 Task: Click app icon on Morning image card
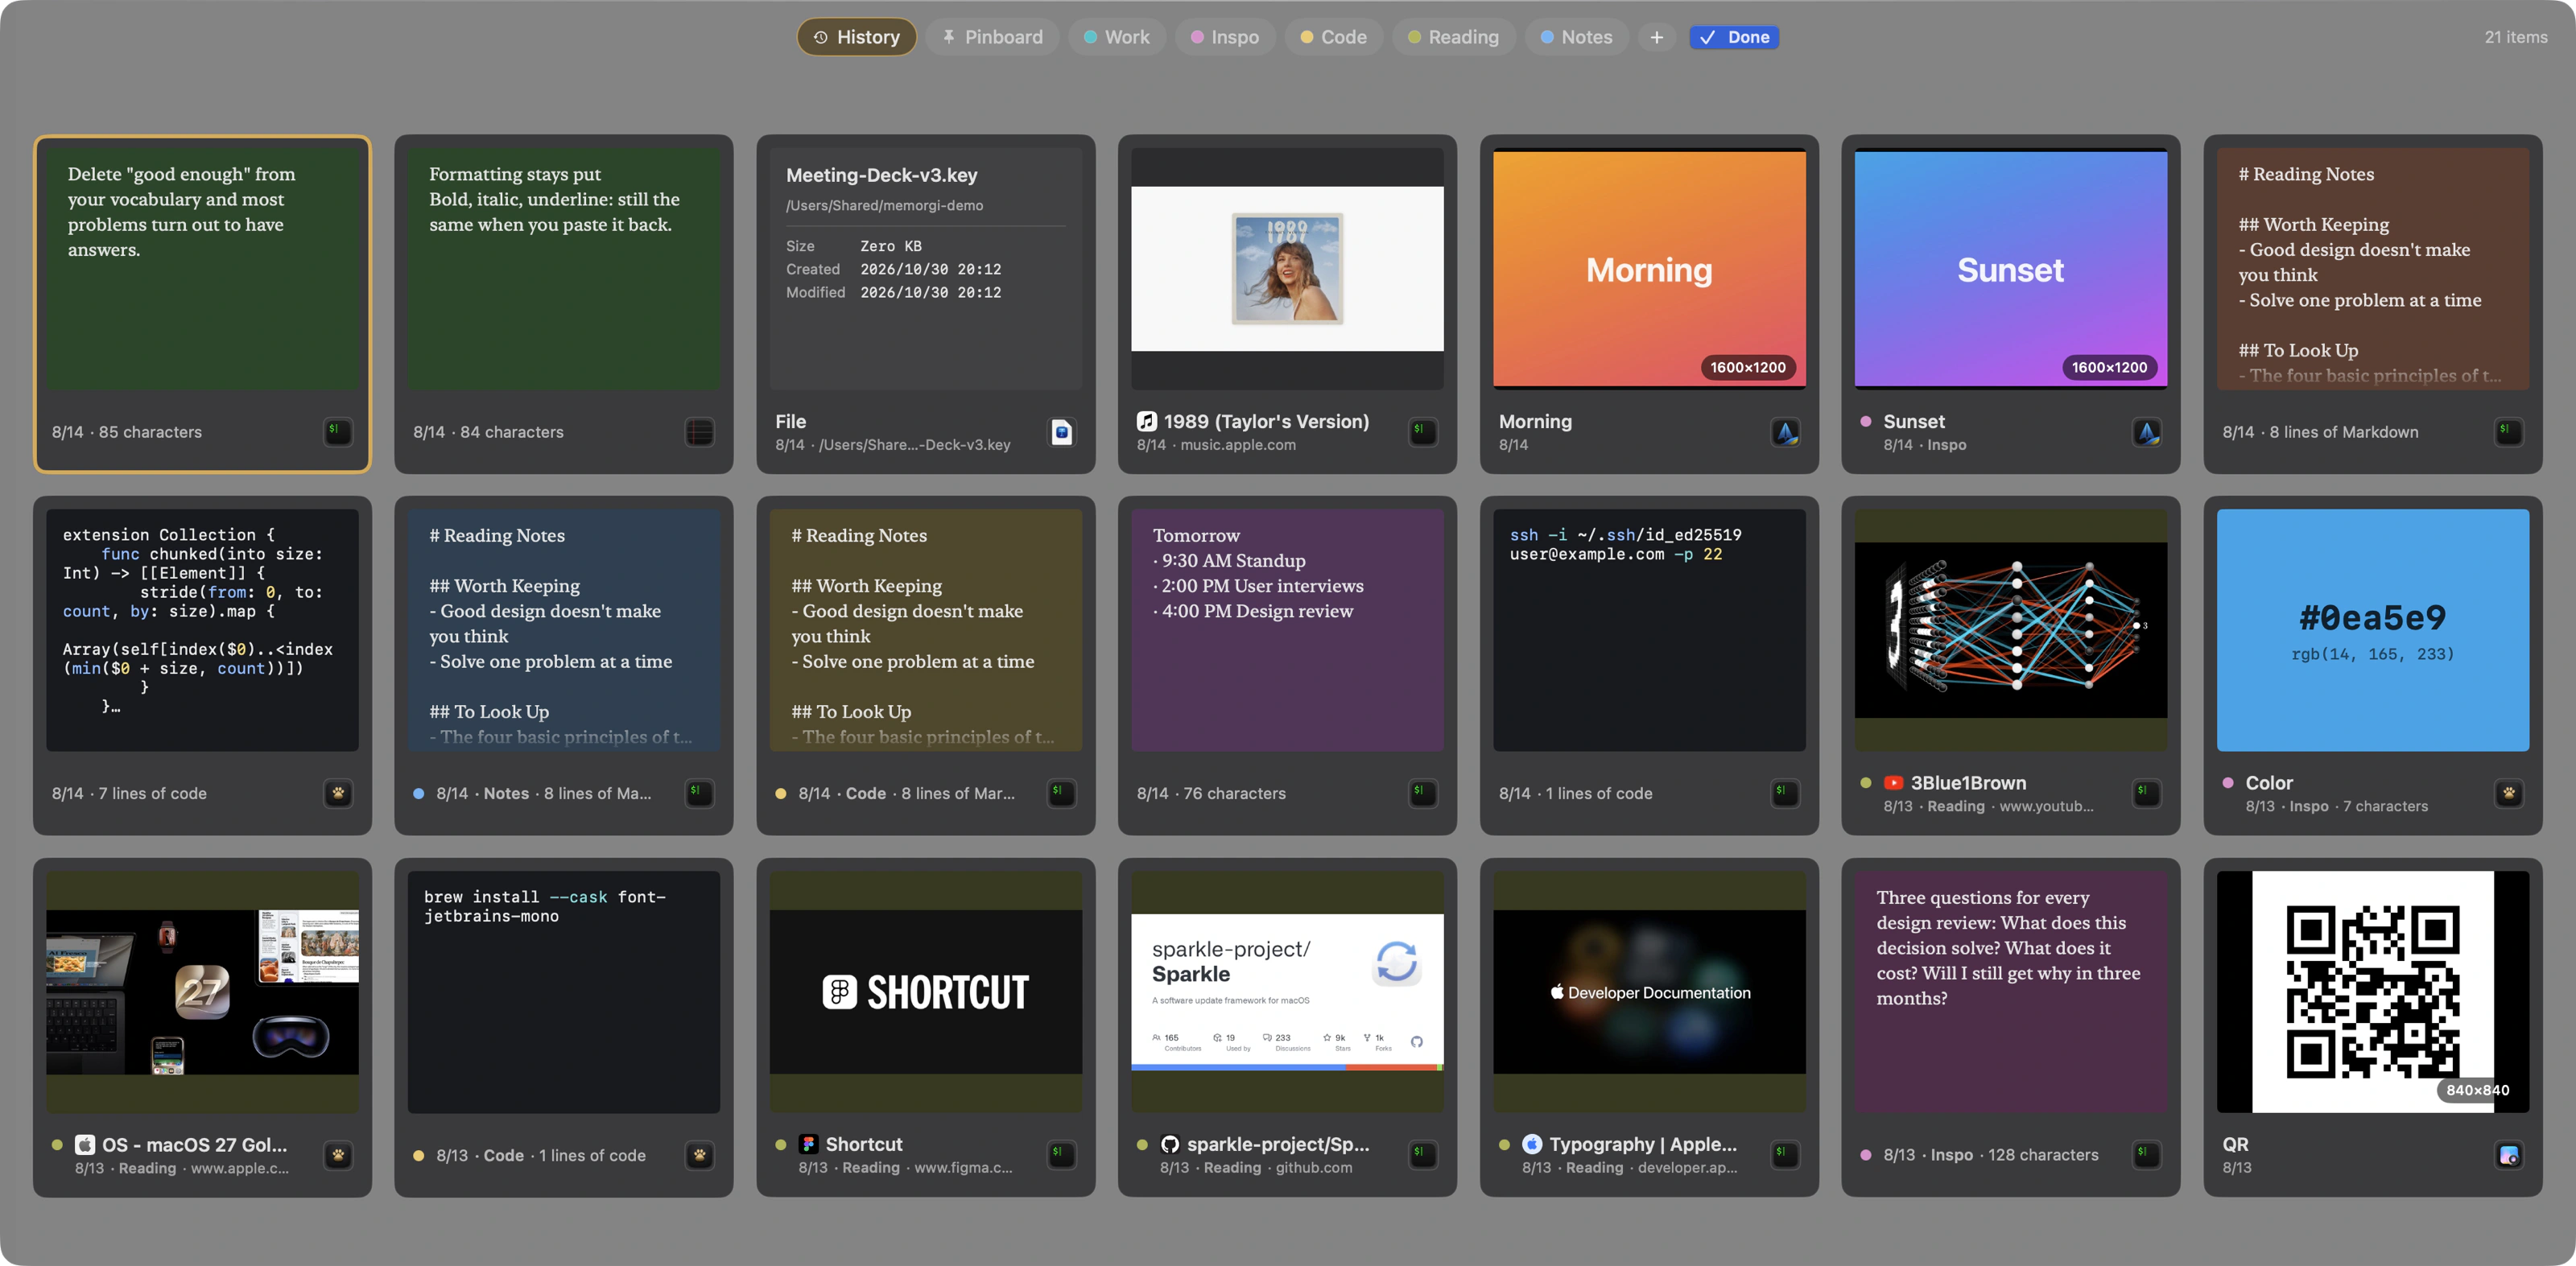pos(1786,431)
